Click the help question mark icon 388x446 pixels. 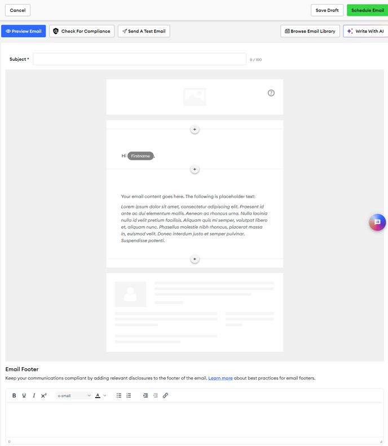click(x=271, y=93)
